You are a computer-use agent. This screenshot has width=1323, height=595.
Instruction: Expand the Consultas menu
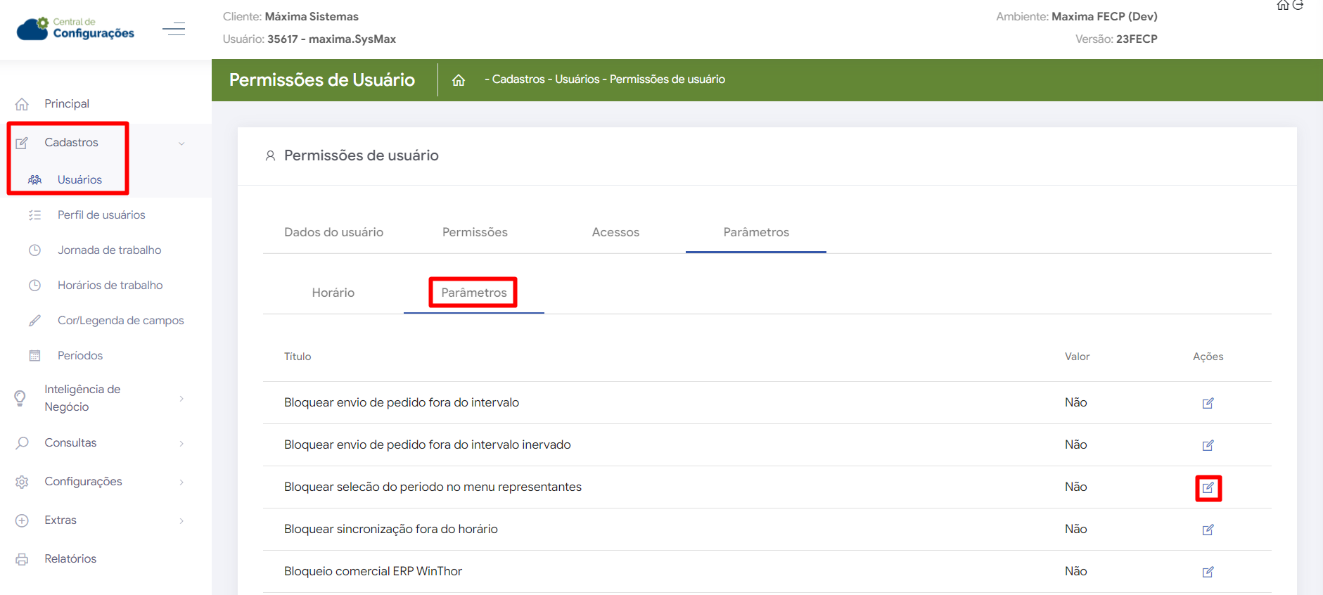pos(181,443)
